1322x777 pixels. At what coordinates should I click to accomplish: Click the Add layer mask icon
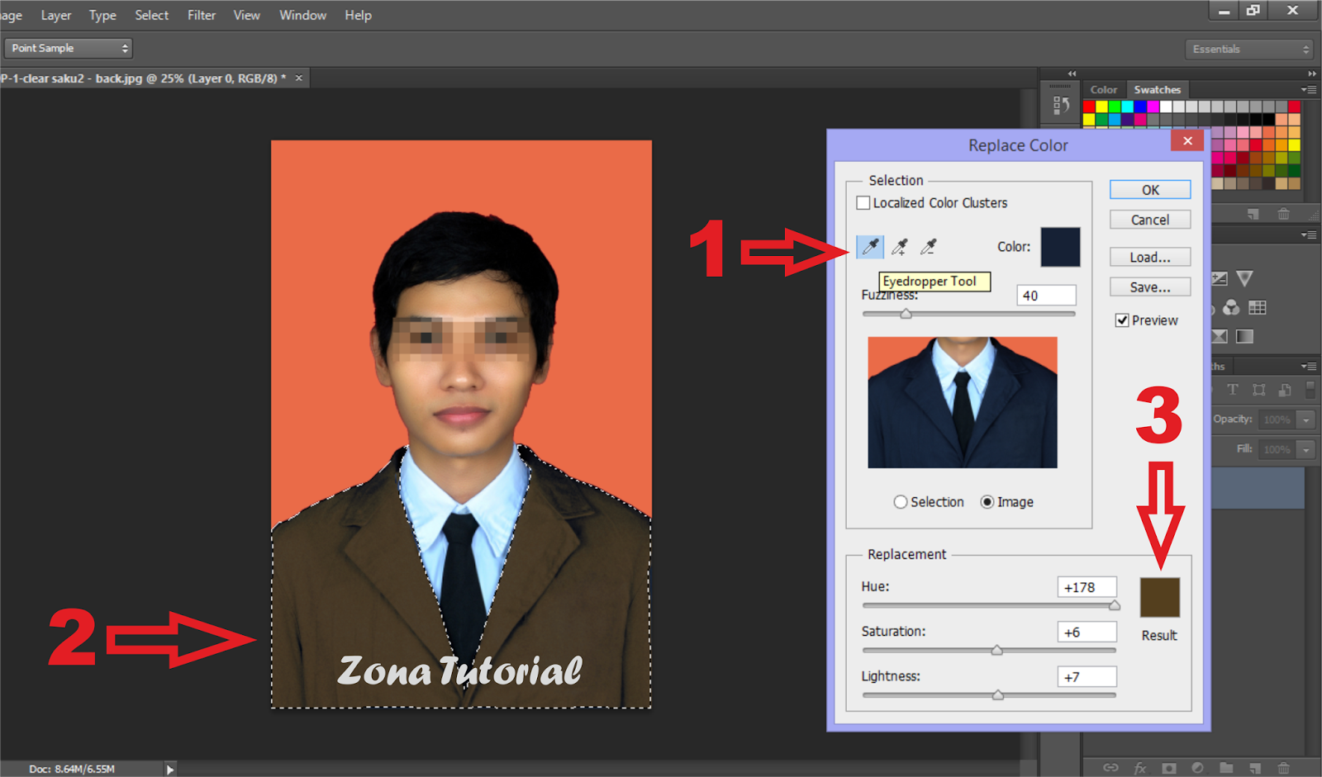click(x=1168, y=768)
